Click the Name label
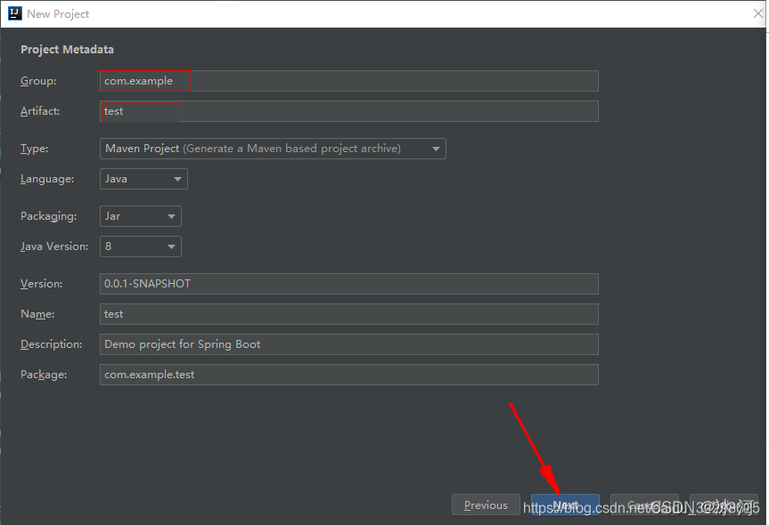The width and height of the screenshot is (769, 525). coord(37,314)
